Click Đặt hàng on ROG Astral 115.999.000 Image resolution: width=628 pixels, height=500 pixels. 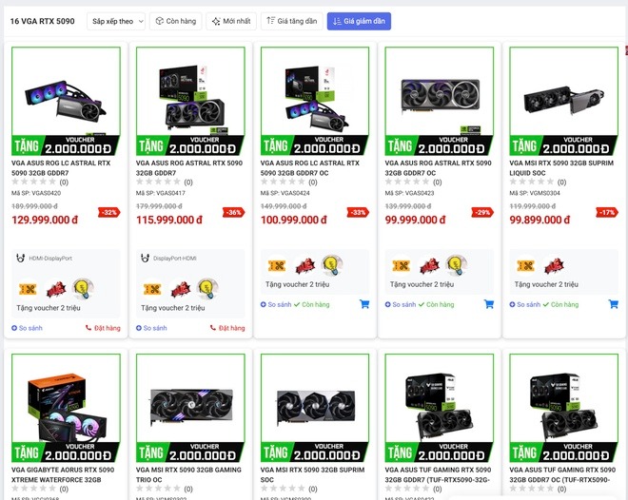tap(227, 328)
